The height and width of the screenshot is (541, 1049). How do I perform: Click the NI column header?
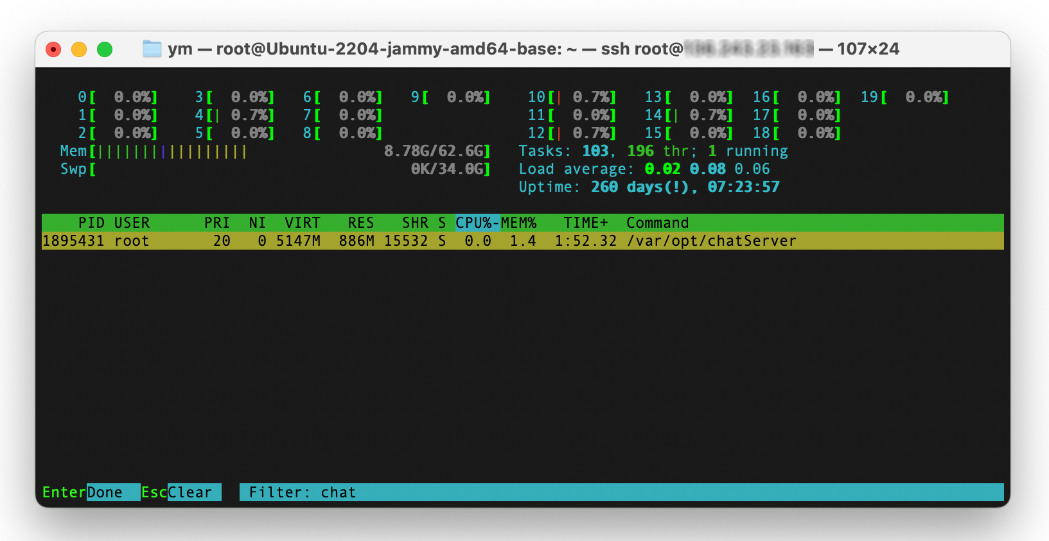pyautogui.click(x=257, y=223)
